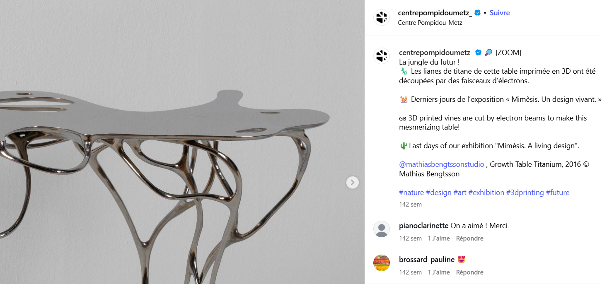
Task: Advance to next photo with carousel arrow
Action: (353, 182)
